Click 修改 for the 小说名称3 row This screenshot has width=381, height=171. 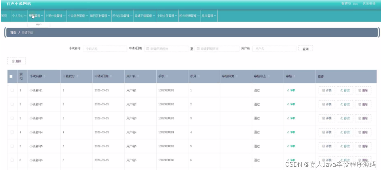(345, 118)
